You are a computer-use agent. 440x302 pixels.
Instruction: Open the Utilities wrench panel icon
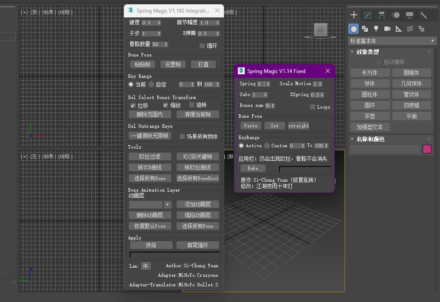point(423,15)
